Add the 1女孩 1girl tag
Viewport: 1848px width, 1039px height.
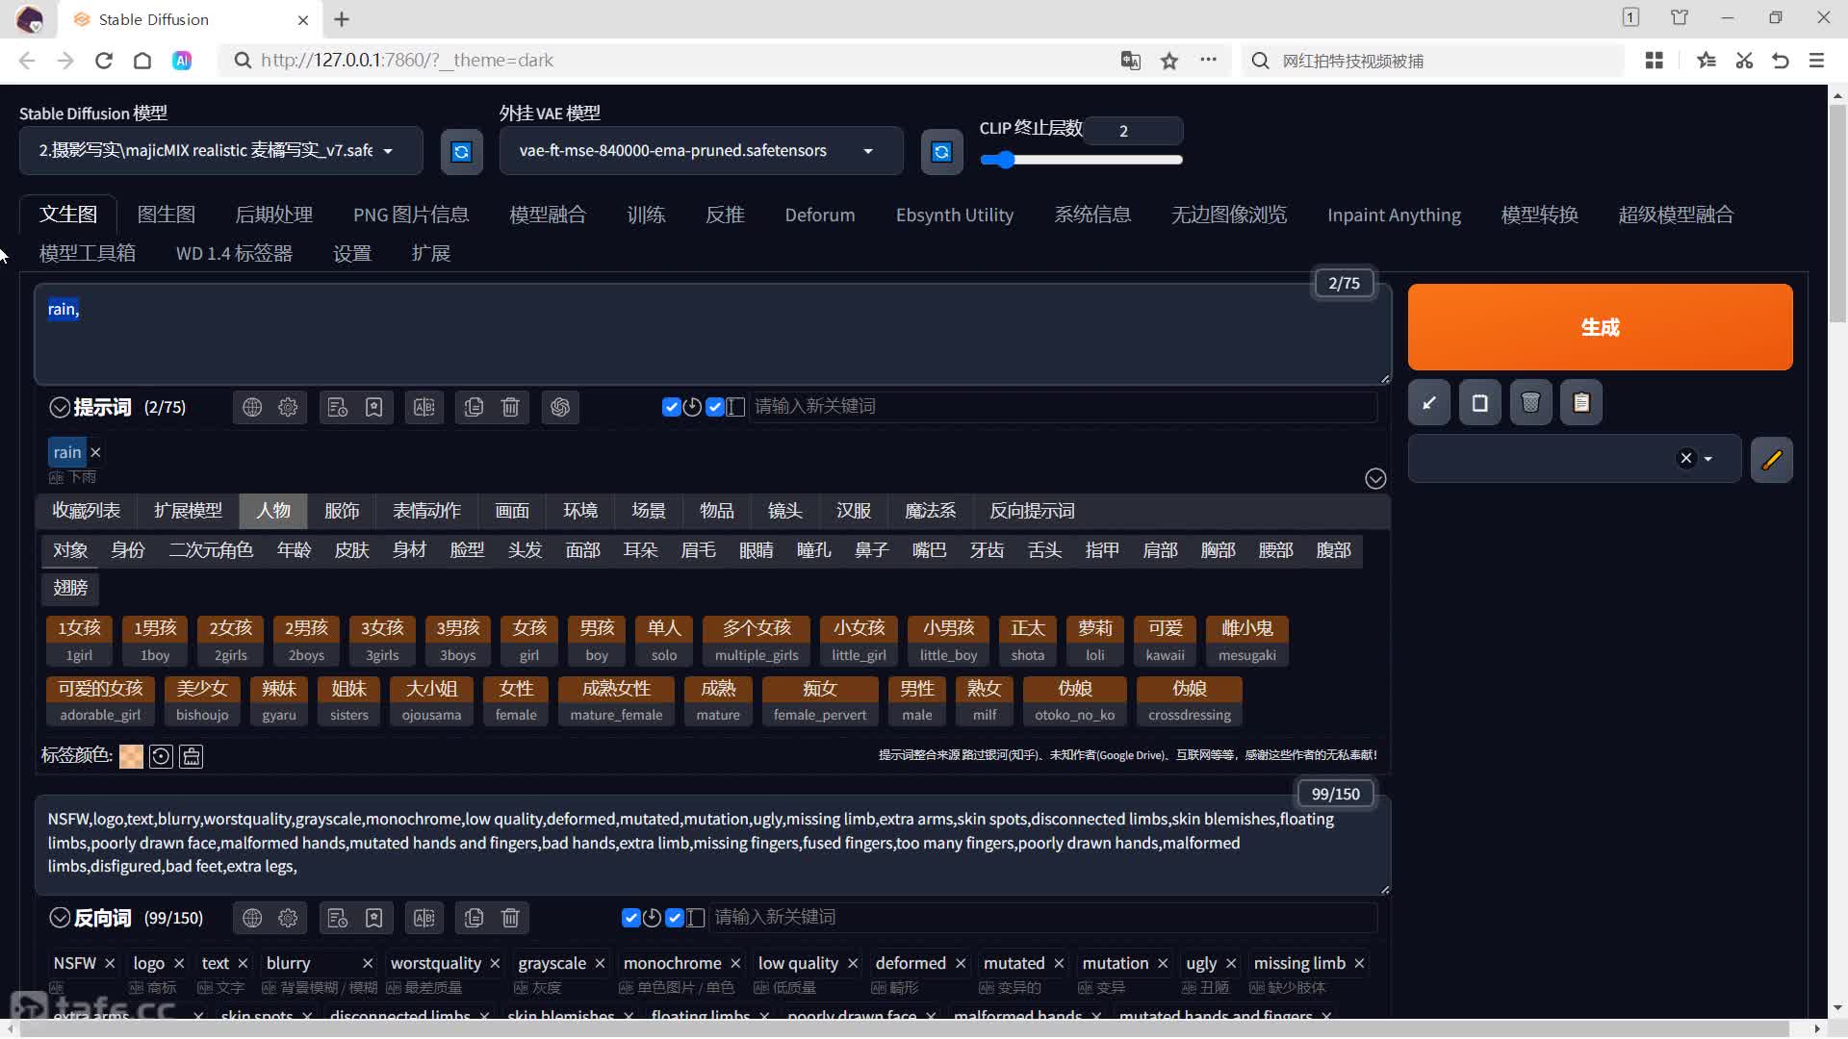[79, 641]
